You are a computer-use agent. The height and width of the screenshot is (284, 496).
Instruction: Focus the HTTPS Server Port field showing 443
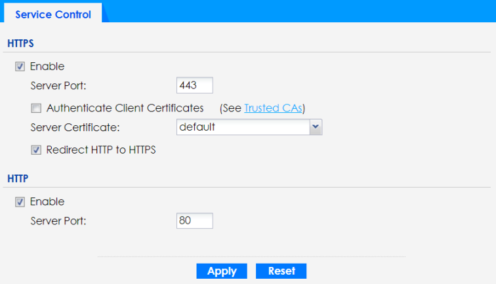coord(195,85)
